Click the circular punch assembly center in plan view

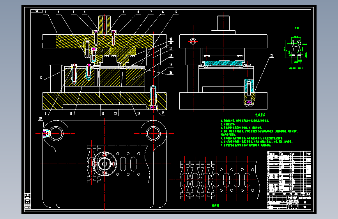pos(104,164)
